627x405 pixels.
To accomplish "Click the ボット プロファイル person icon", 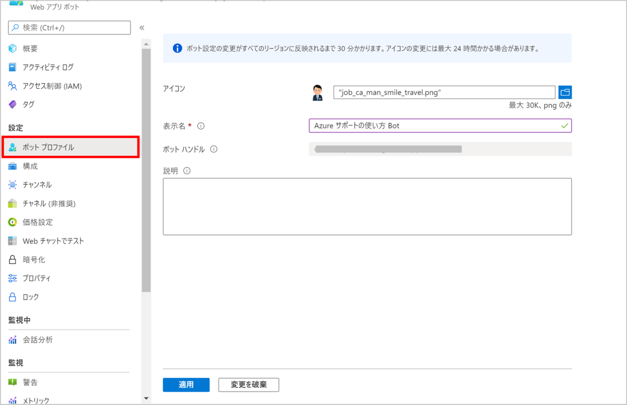I will tap(13, 147).
